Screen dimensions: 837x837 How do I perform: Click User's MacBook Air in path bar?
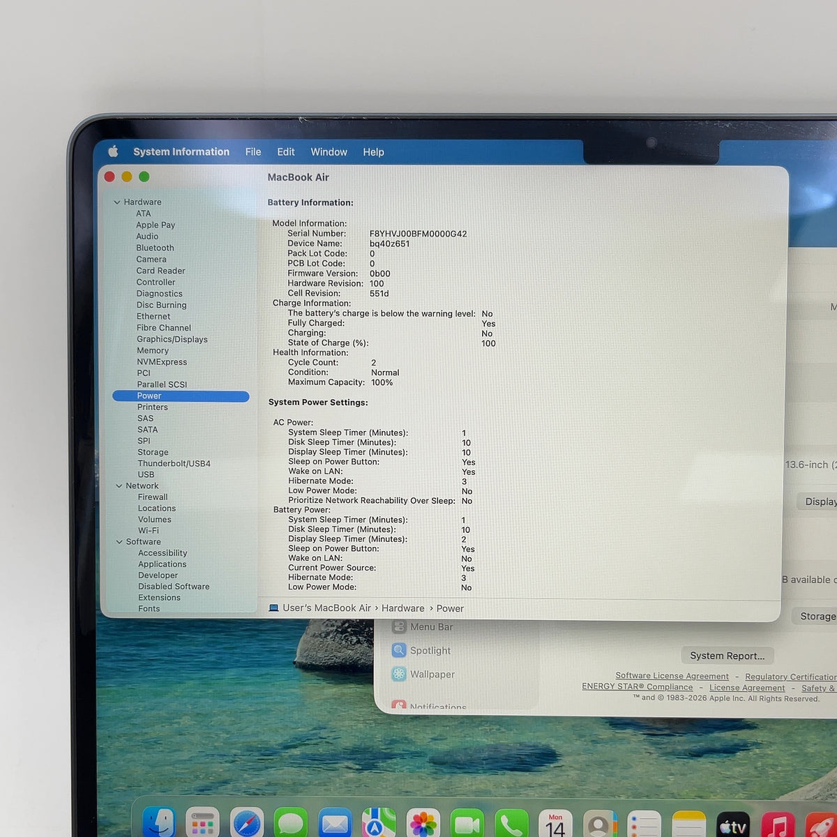326,608
